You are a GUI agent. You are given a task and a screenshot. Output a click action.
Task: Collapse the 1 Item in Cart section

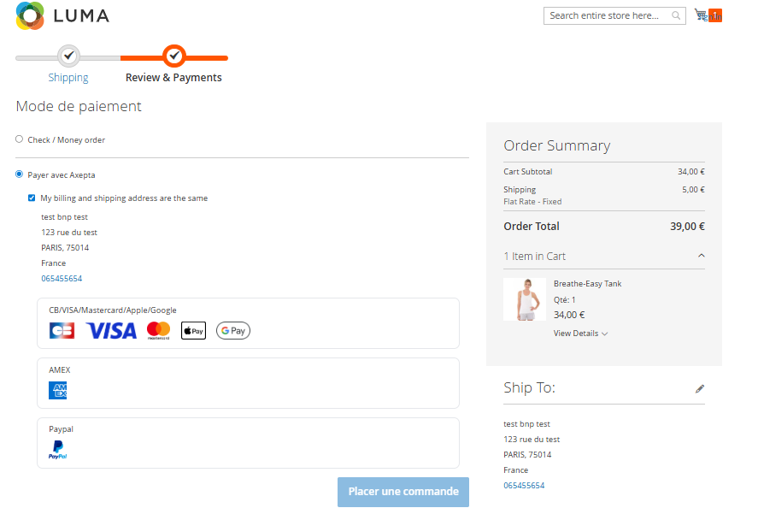click(701, 256)
